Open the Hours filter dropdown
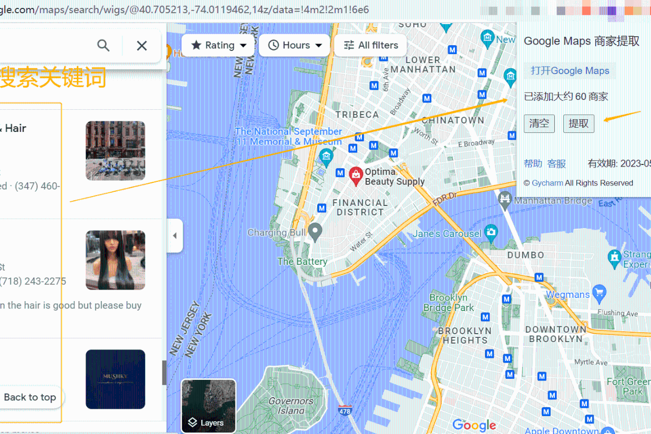 (x=294, y=45)
